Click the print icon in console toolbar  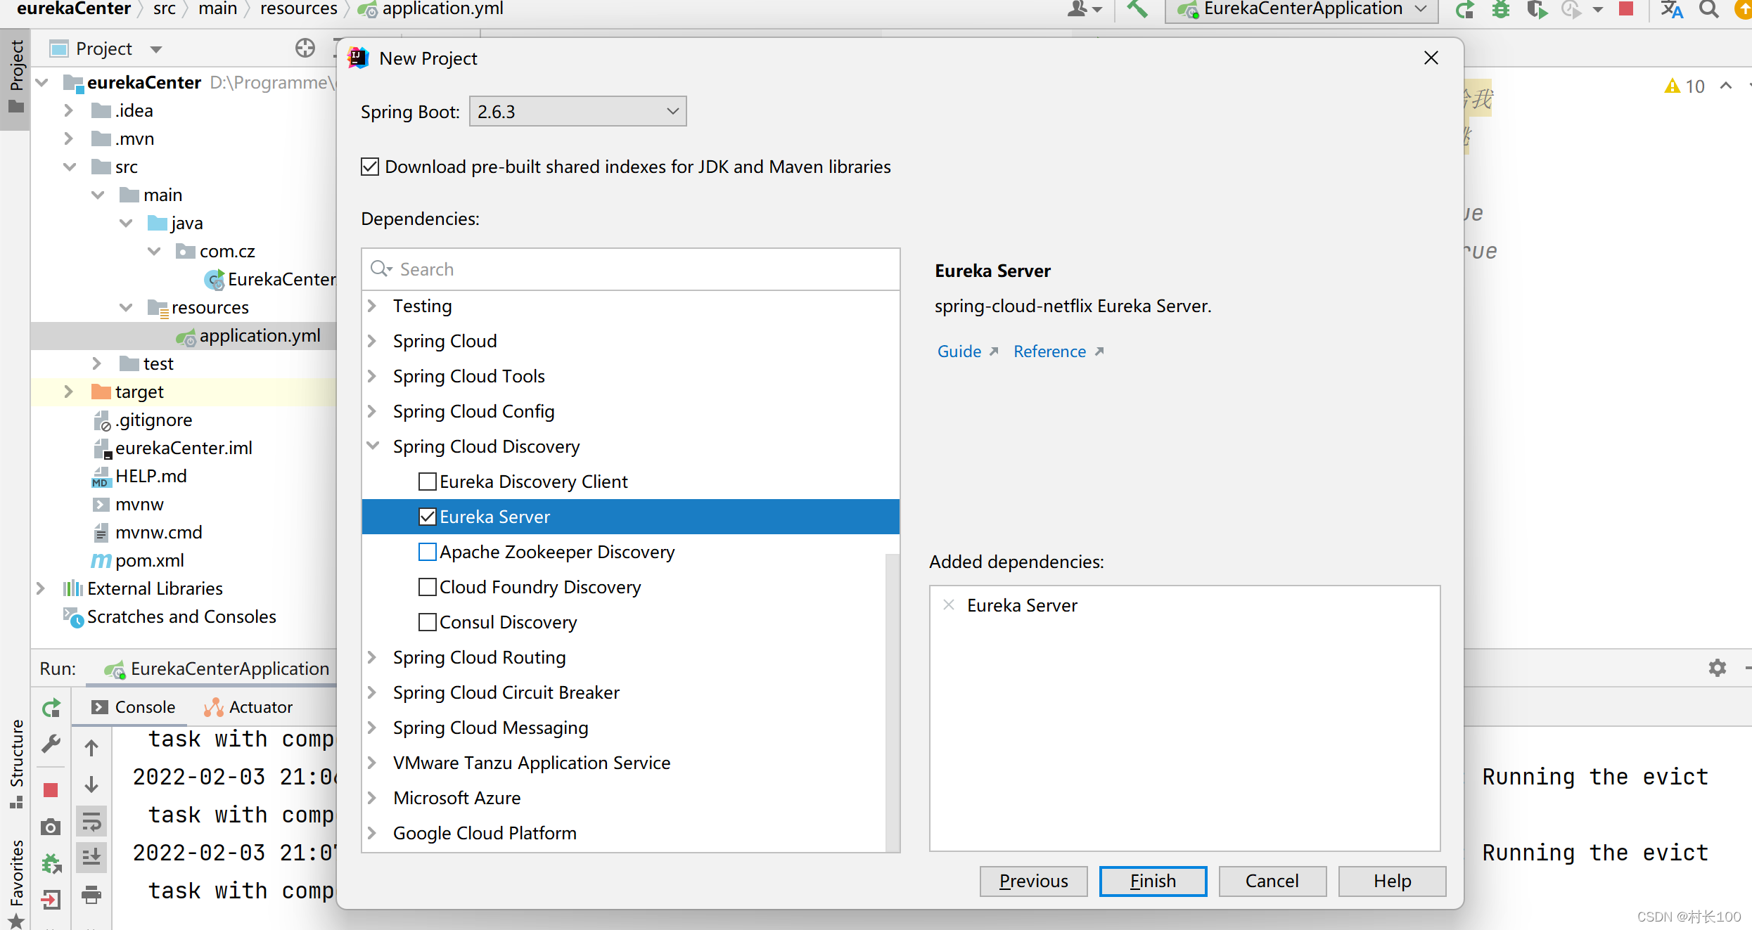[x=91, y=894]
